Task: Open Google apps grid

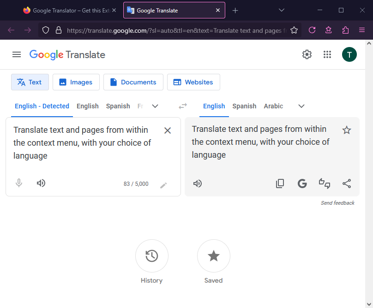Action: [x=327, y=54]
